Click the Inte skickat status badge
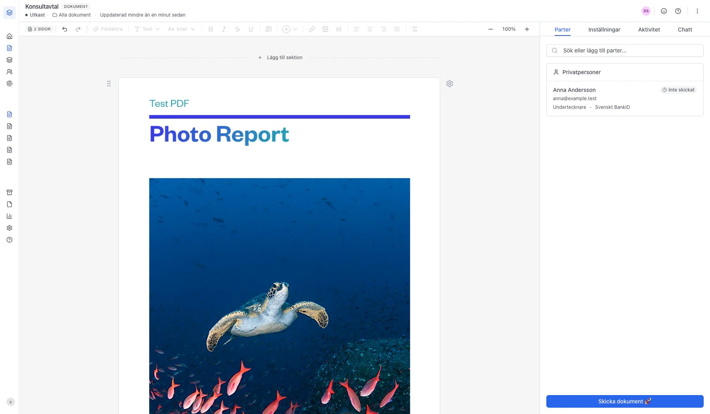Viewport: 710px width, 414px height. coord(678,90)
